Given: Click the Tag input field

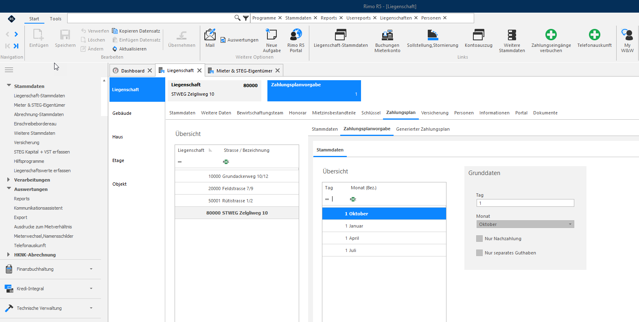Looking at the screenshot, I should 525,203.
